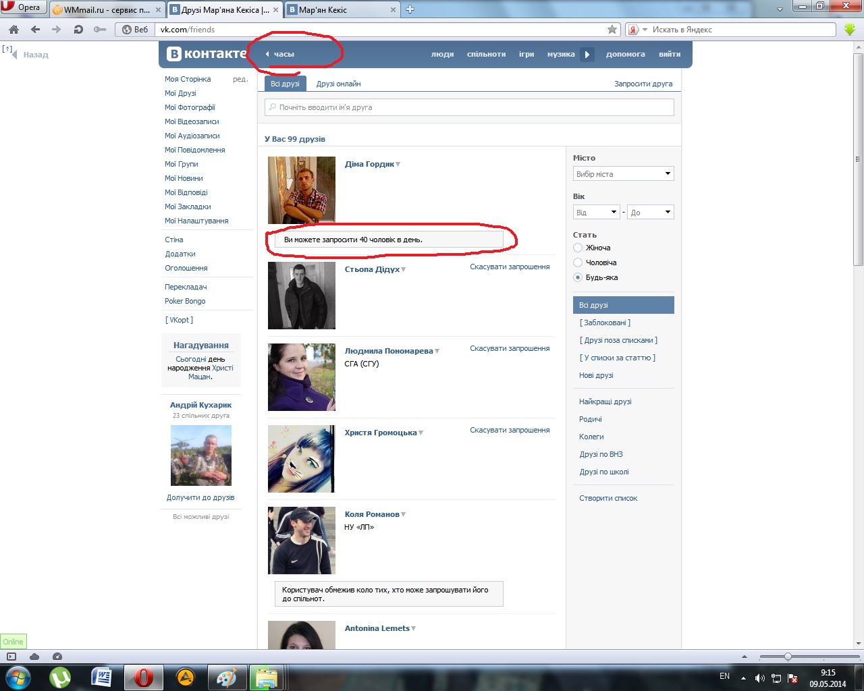Open спільноти in the top menu
864x691 pixels.
487,55
